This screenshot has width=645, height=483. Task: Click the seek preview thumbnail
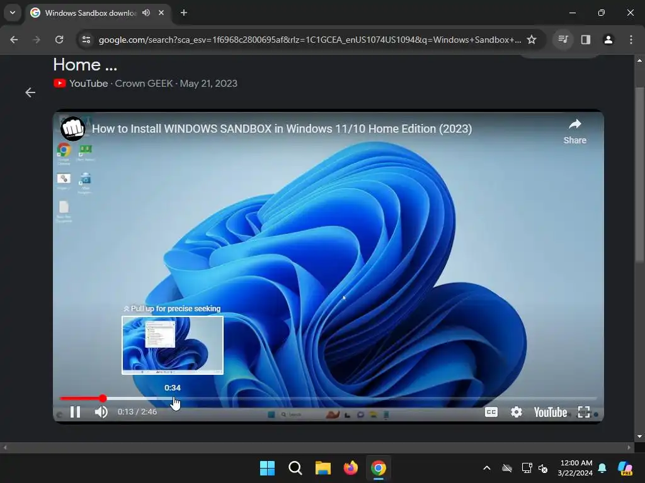tap(173, 345)
